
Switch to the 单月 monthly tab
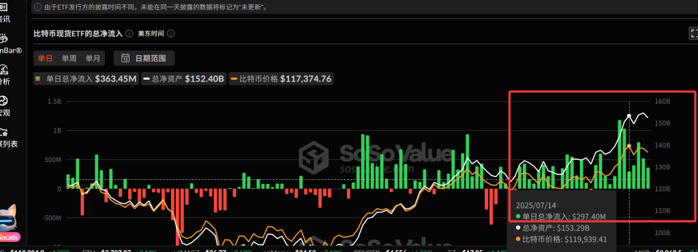(x=93, y=58)
